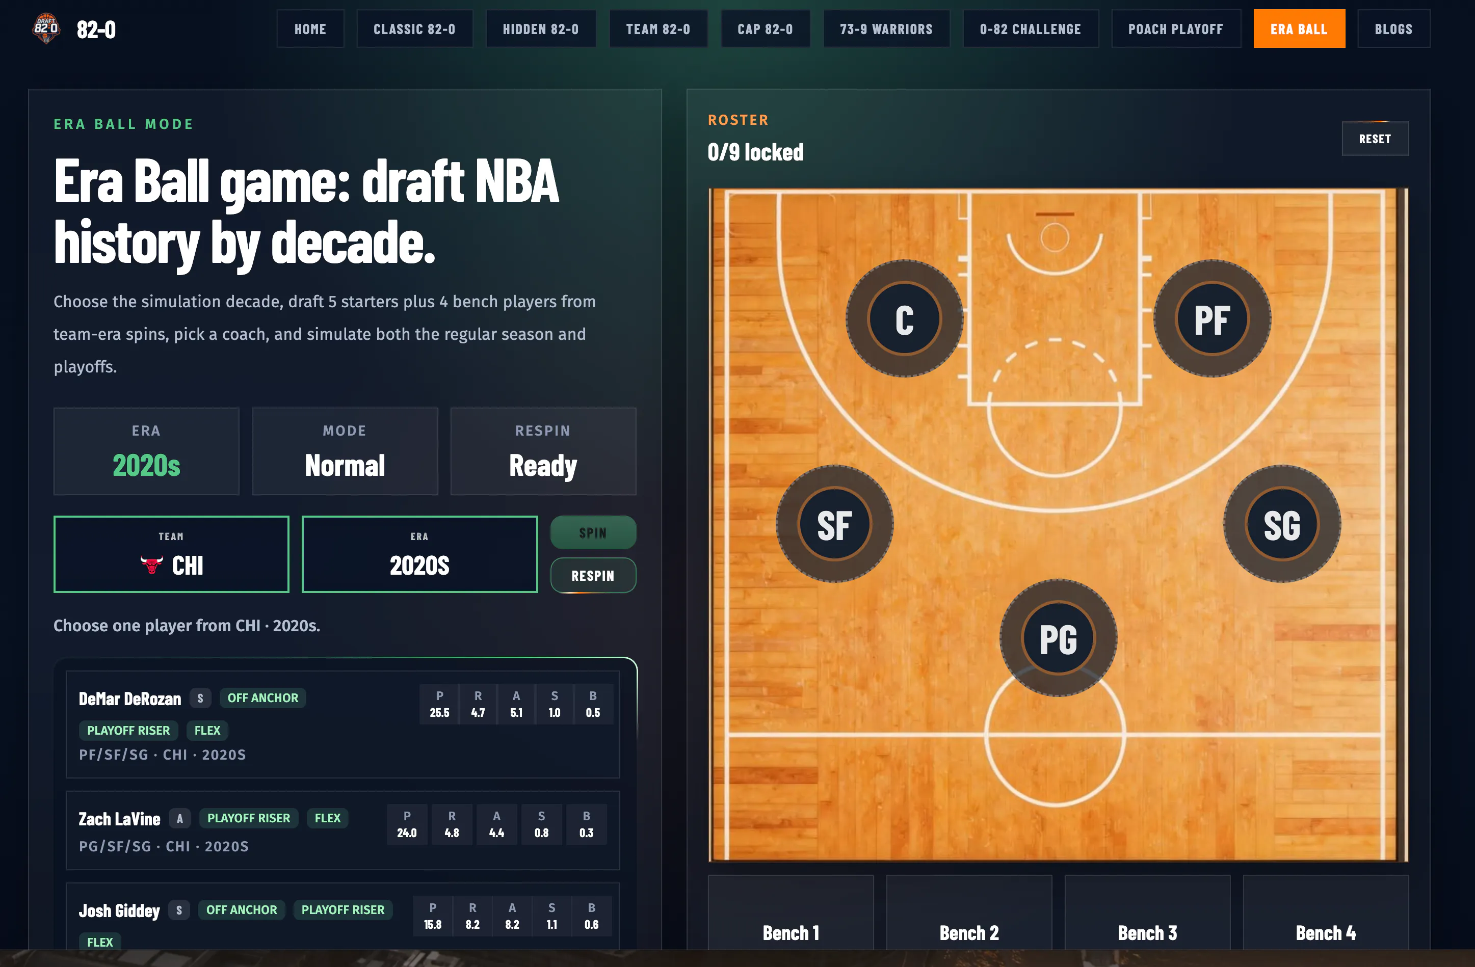Select the PG position slot on court
1475x967 pixels.
(x=1058, y=638)
